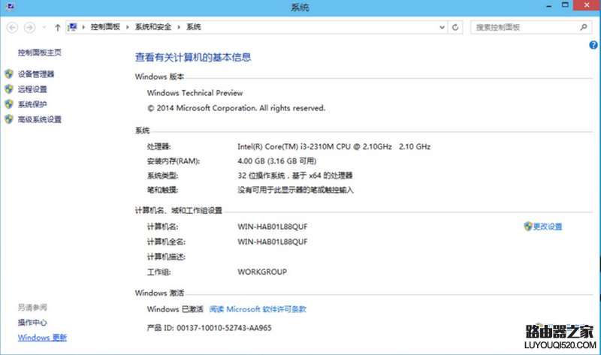Open address bar history dropdown

coord(442,27)
